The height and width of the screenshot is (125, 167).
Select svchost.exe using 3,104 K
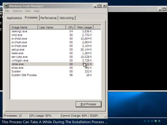click(52, 46)
